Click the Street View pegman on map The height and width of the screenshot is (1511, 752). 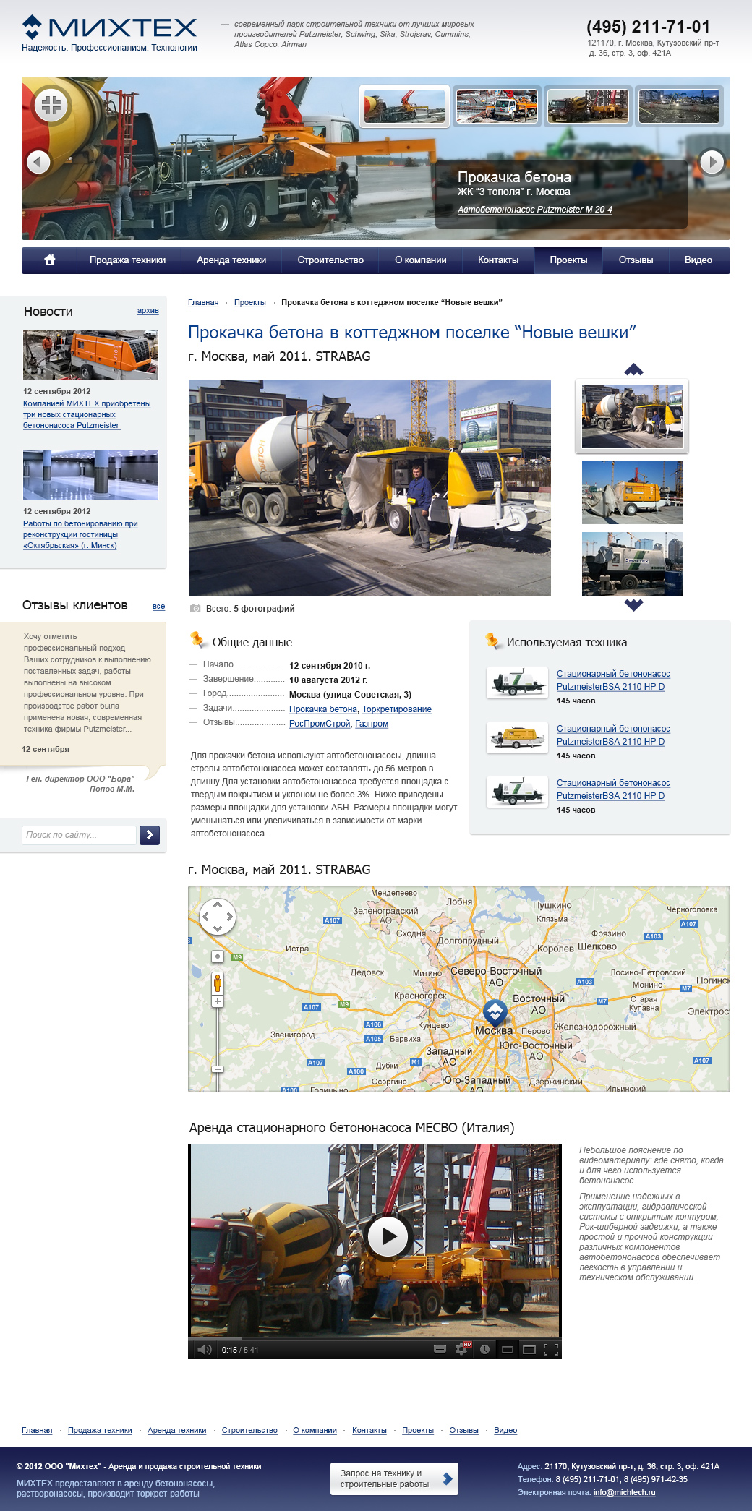point(218,983)
